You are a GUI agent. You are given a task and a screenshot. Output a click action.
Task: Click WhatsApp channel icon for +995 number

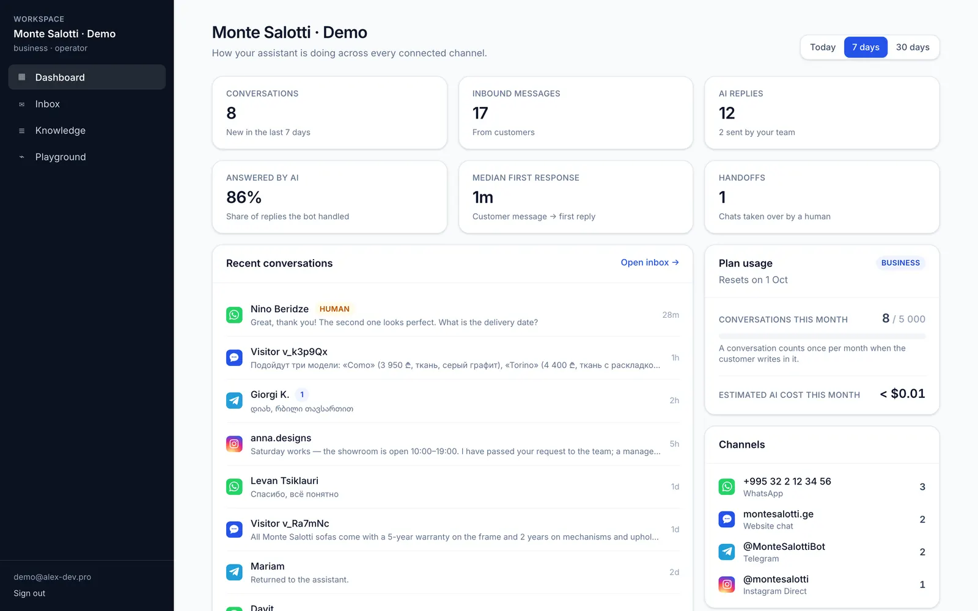727,487
